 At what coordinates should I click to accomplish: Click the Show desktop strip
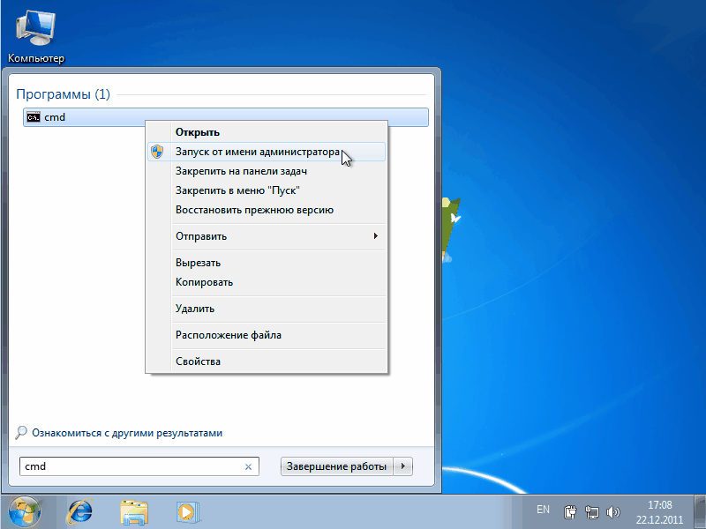point(700,512)
